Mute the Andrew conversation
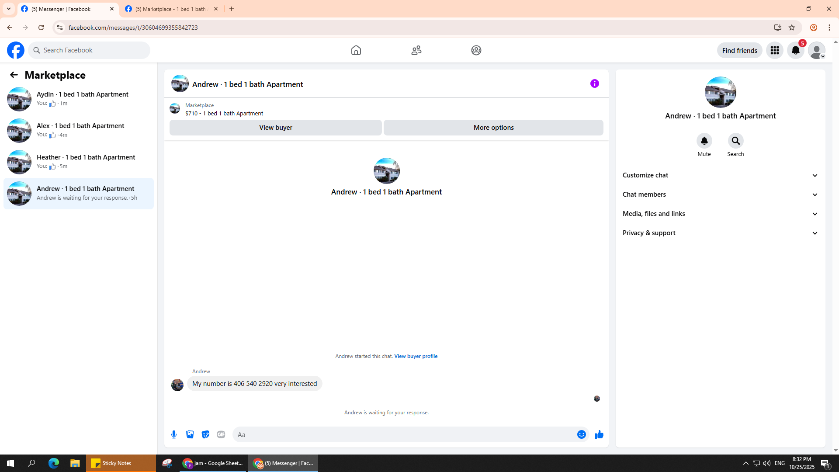The image size is (839, 472). point(704,141)
